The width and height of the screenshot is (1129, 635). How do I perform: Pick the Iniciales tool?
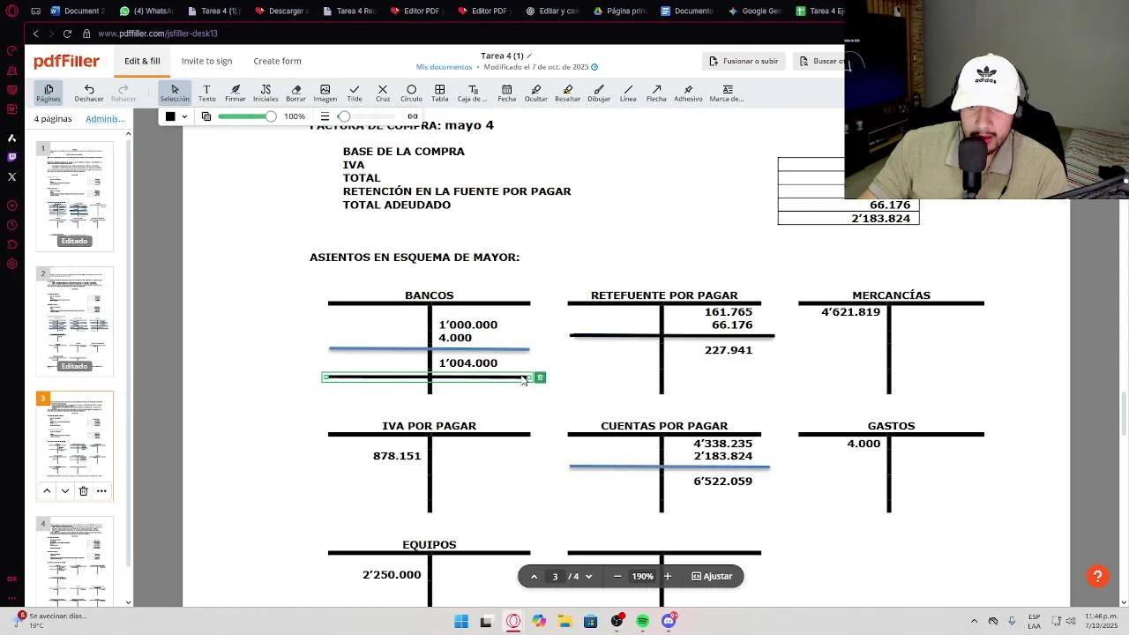[265, 93]
